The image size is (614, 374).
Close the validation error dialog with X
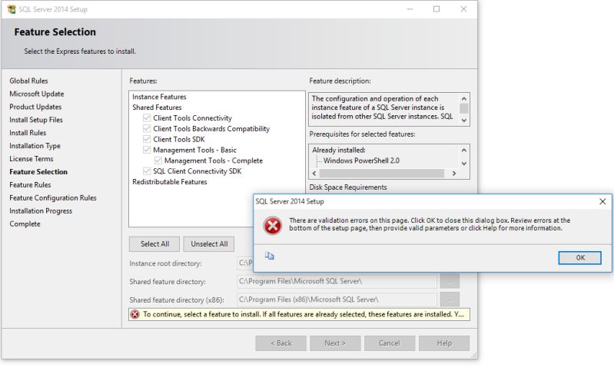pyautogui.click(x=602, y=201)
